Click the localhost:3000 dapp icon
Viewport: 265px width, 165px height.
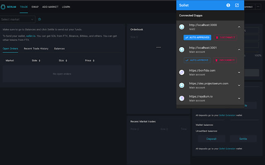(182, 27)
